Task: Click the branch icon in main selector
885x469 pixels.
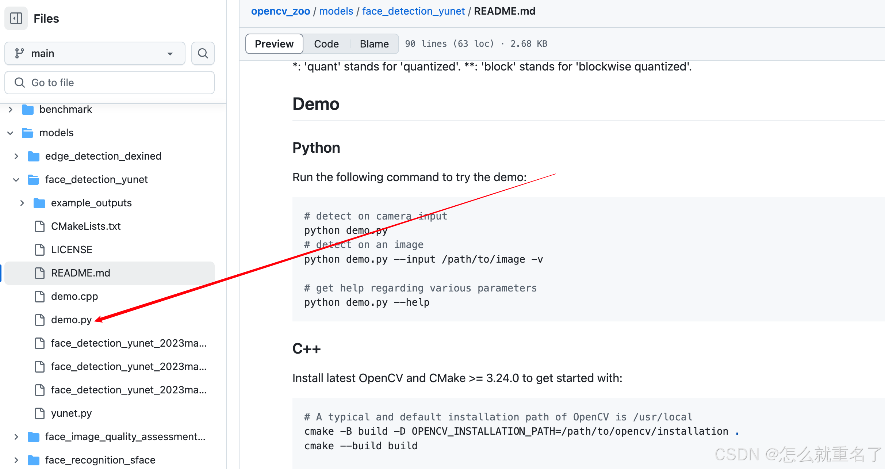Action: 19,53
